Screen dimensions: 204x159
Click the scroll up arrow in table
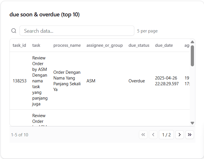(193, 42)
